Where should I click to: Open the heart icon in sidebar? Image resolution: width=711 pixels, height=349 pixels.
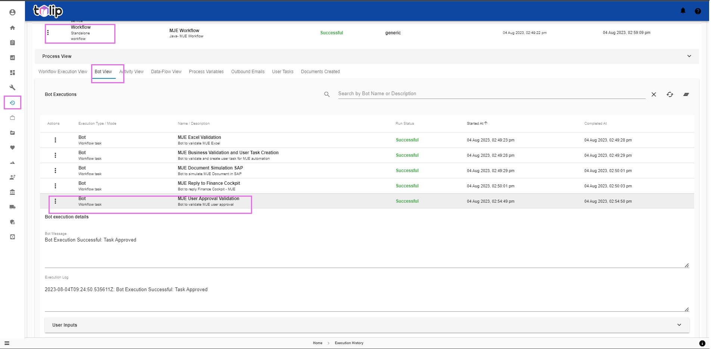[x=12, y=147]
